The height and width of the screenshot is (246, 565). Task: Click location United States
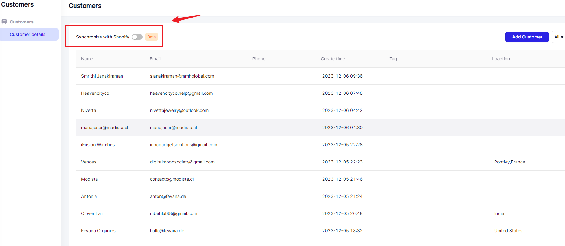coord(508,231)
